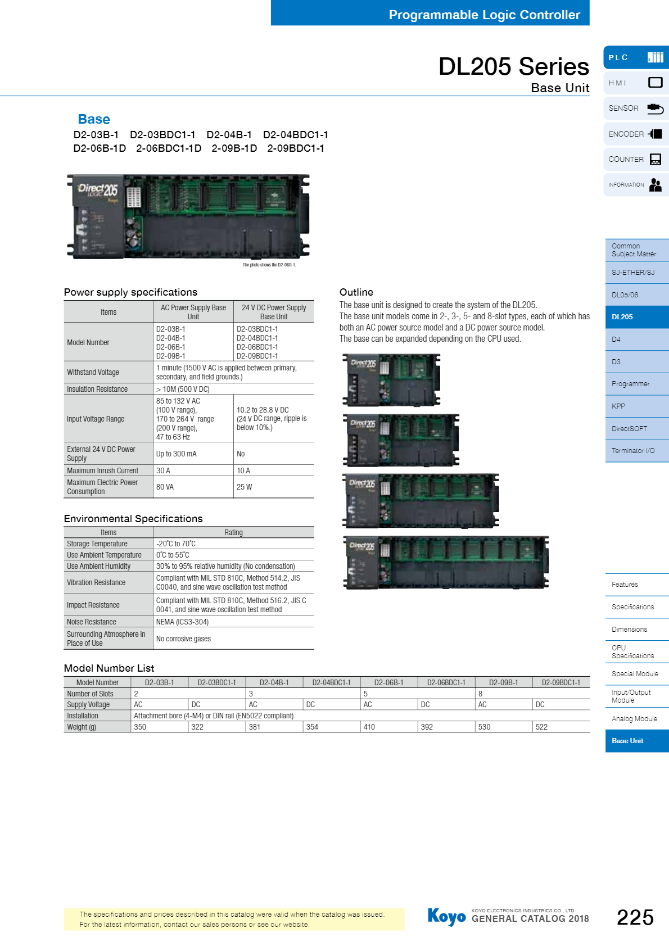Jump to Features subsection
The image size is (669, 946).
pyautogui.click(x=637, y=585)
